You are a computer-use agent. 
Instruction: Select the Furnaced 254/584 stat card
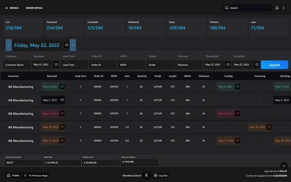tap(64, 27)
